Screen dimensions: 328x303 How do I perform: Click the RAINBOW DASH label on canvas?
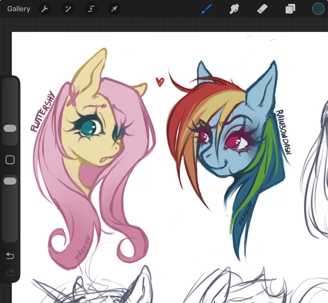(x=283, y=132)
